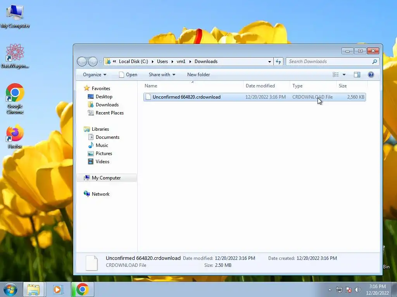Click vm1 in the address bar path
This screenshot has width=397, height=297.
coord(181,61)
